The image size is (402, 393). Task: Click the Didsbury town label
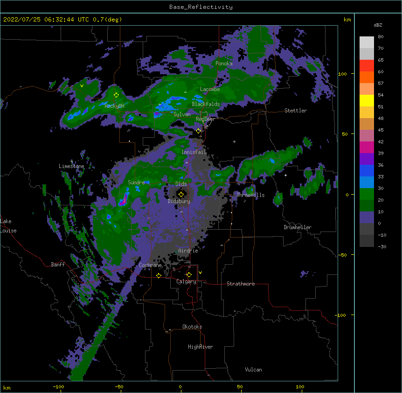[x=179, y=201]
